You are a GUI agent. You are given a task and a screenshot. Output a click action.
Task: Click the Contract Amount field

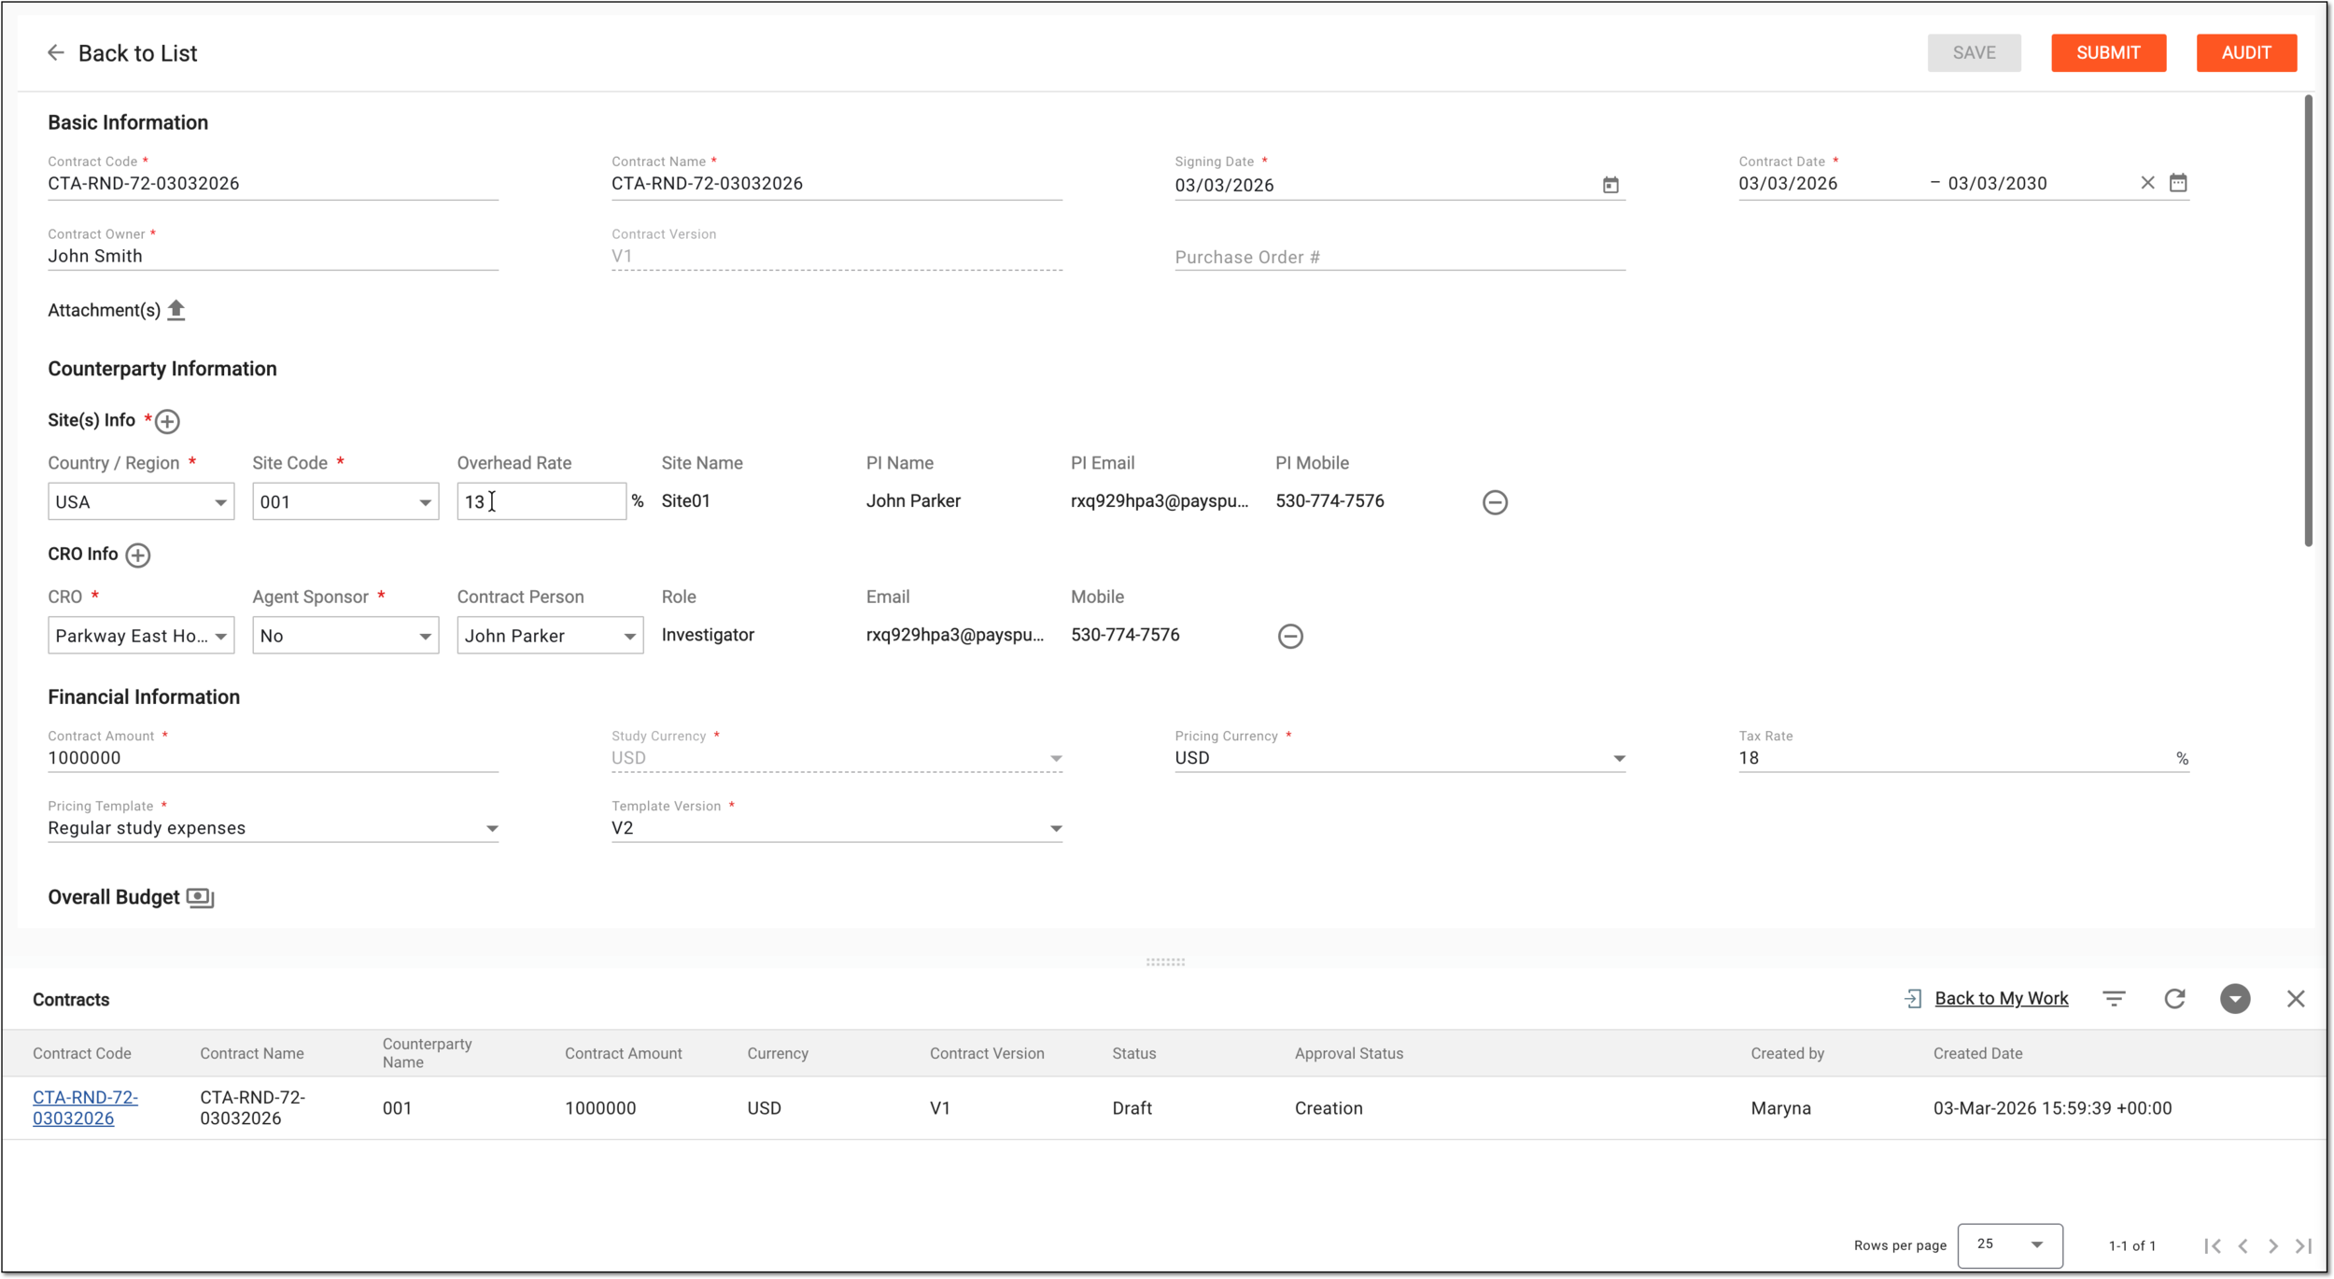coord(273,758)
